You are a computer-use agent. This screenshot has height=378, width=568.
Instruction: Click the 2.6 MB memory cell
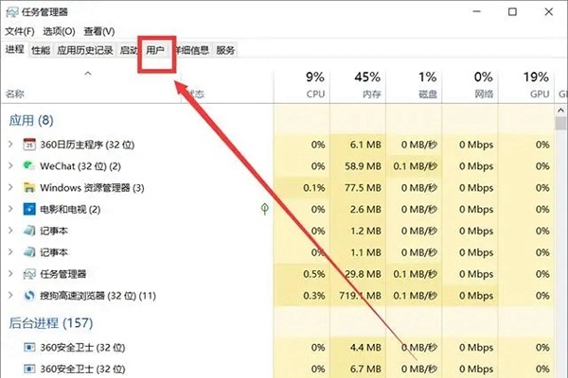point(365,209)
